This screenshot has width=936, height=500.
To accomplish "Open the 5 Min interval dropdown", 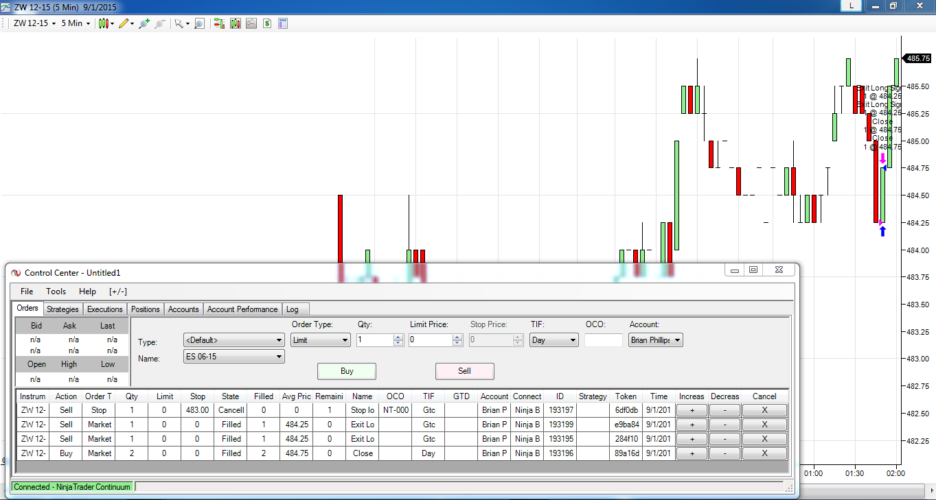I will (x=76, y=23).
